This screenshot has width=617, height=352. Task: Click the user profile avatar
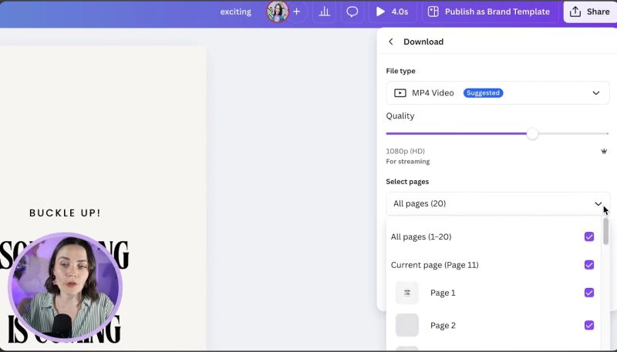click(278, 12)
